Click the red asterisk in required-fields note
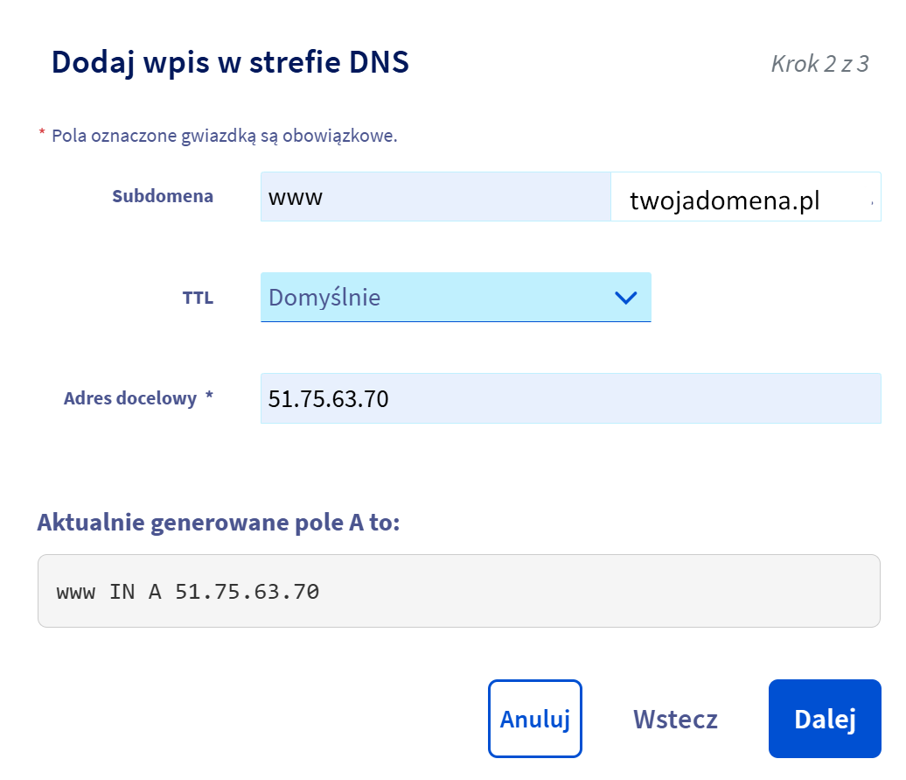The height and width of the screenshot is (780, 906). 41,134
